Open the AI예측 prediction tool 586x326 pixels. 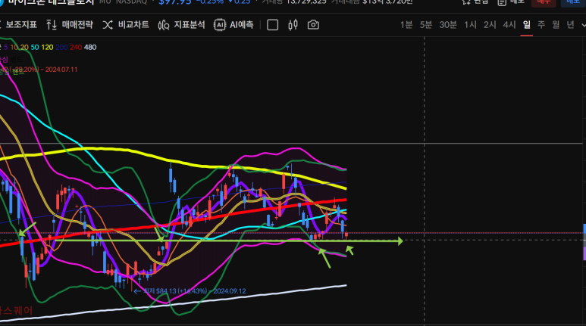[x=233, y=25]
